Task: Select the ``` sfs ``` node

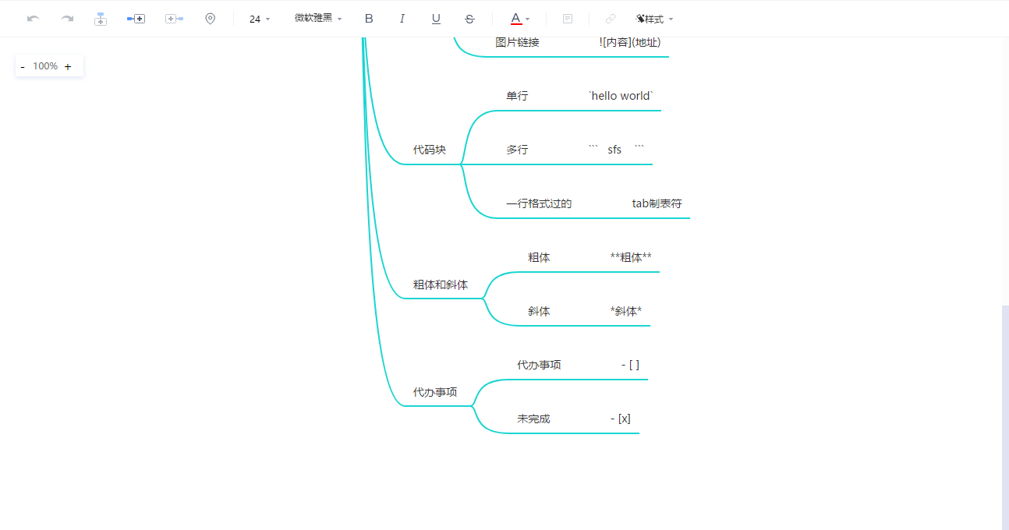Action: [616, 150]
